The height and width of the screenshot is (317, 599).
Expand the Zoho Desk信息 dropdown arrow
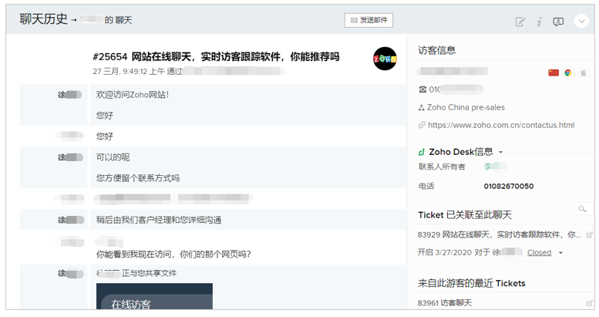[501, 152]
